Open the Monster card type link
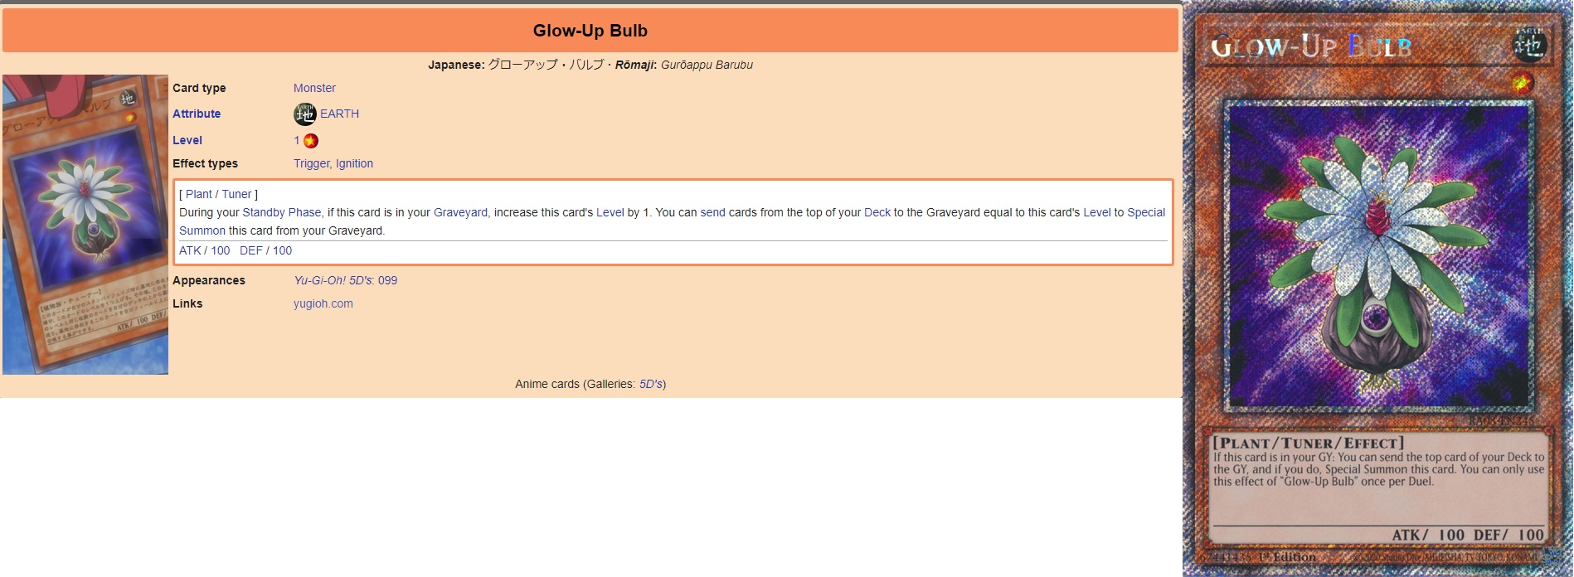Image resolution: width=1574 pixels, height=577 pixels. click(314, 88)
